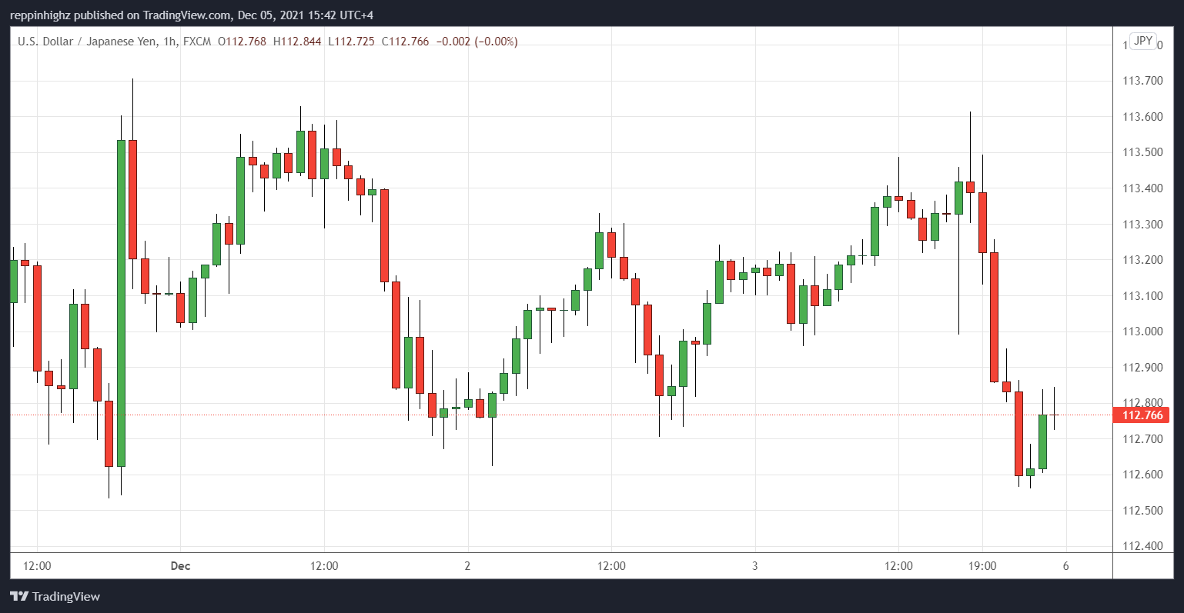Image resolution: width=1184 pixels, height=613 pixels.
Task: Click the 112.400 price axis label
Action: 1142,546
